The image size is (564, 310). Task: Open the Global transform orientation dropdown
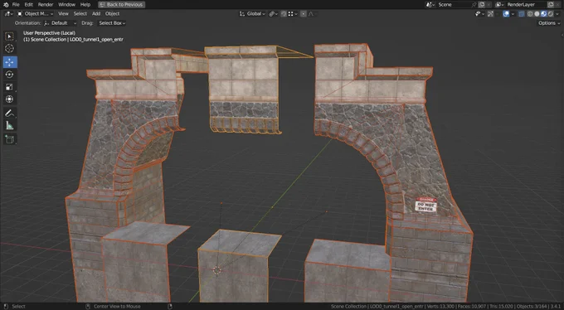252,13
